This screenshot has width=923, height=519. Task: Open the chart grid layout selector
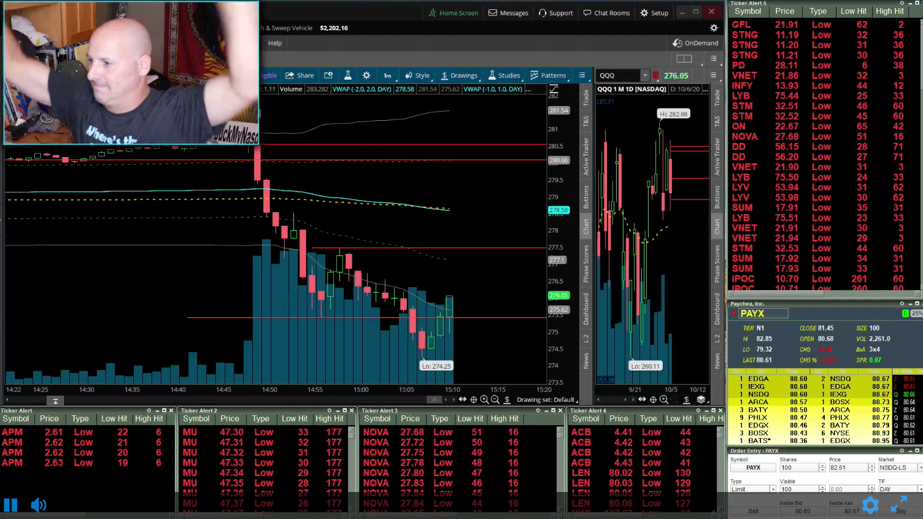[684, 59]
